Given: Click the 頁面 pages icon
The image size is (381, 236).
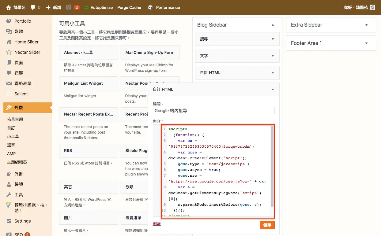Looking at the screenshot, I should point(9,63).
